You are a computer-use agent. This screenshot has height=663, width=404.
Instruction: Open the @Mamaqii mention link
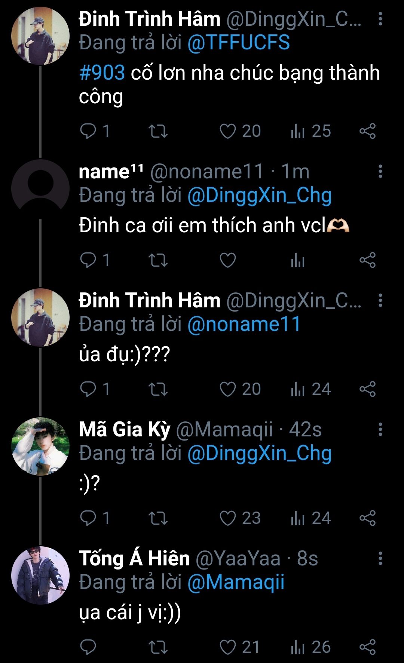click(236, 582)
